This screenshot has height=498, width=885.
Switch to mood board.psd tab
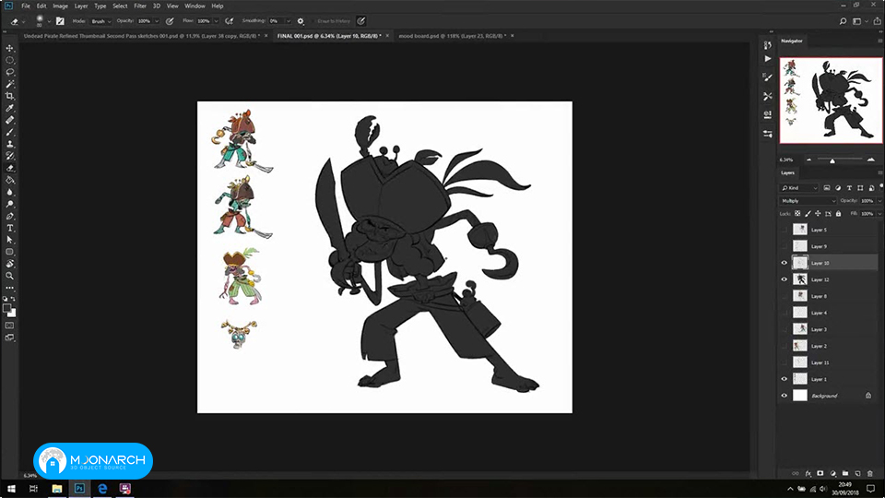pyautogui.click(x=453, y=36)
